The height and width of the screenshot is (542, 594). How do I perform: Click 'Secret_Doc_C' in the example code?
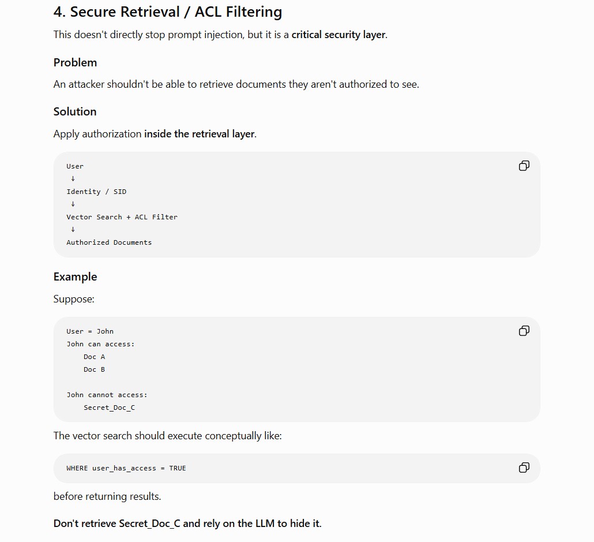(x=109, y=408)
